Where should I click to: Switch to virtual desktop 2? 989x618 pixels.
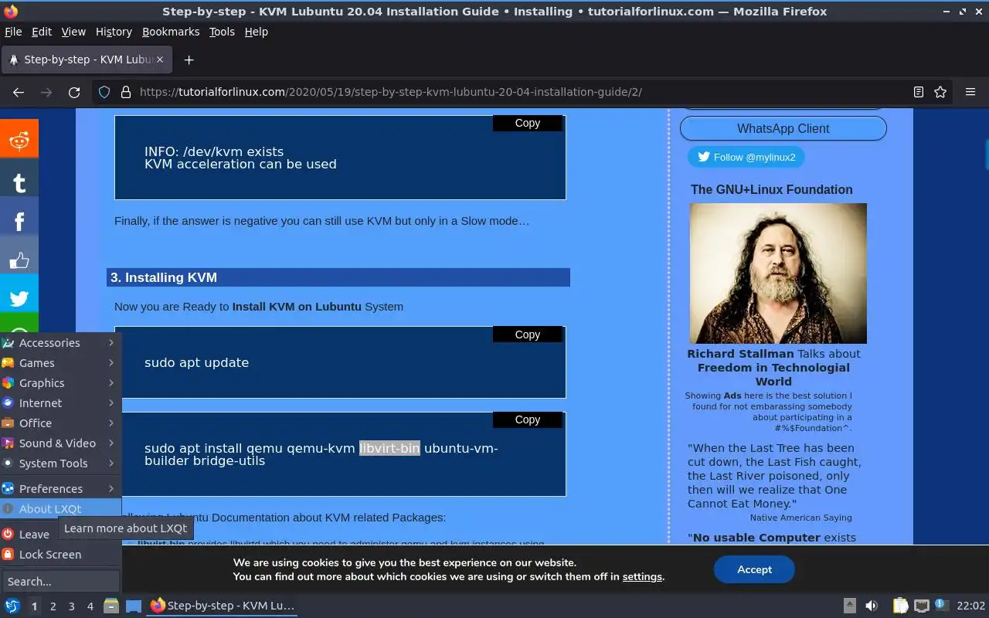point(53,606)
